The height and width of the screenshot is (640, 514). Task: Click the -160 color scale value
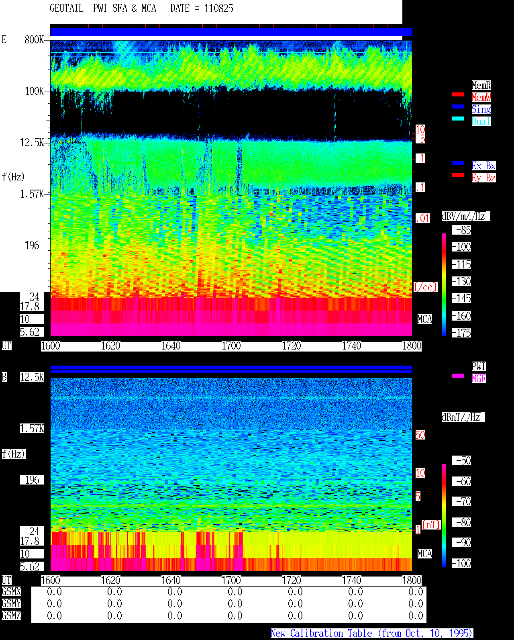coord(462,316)
